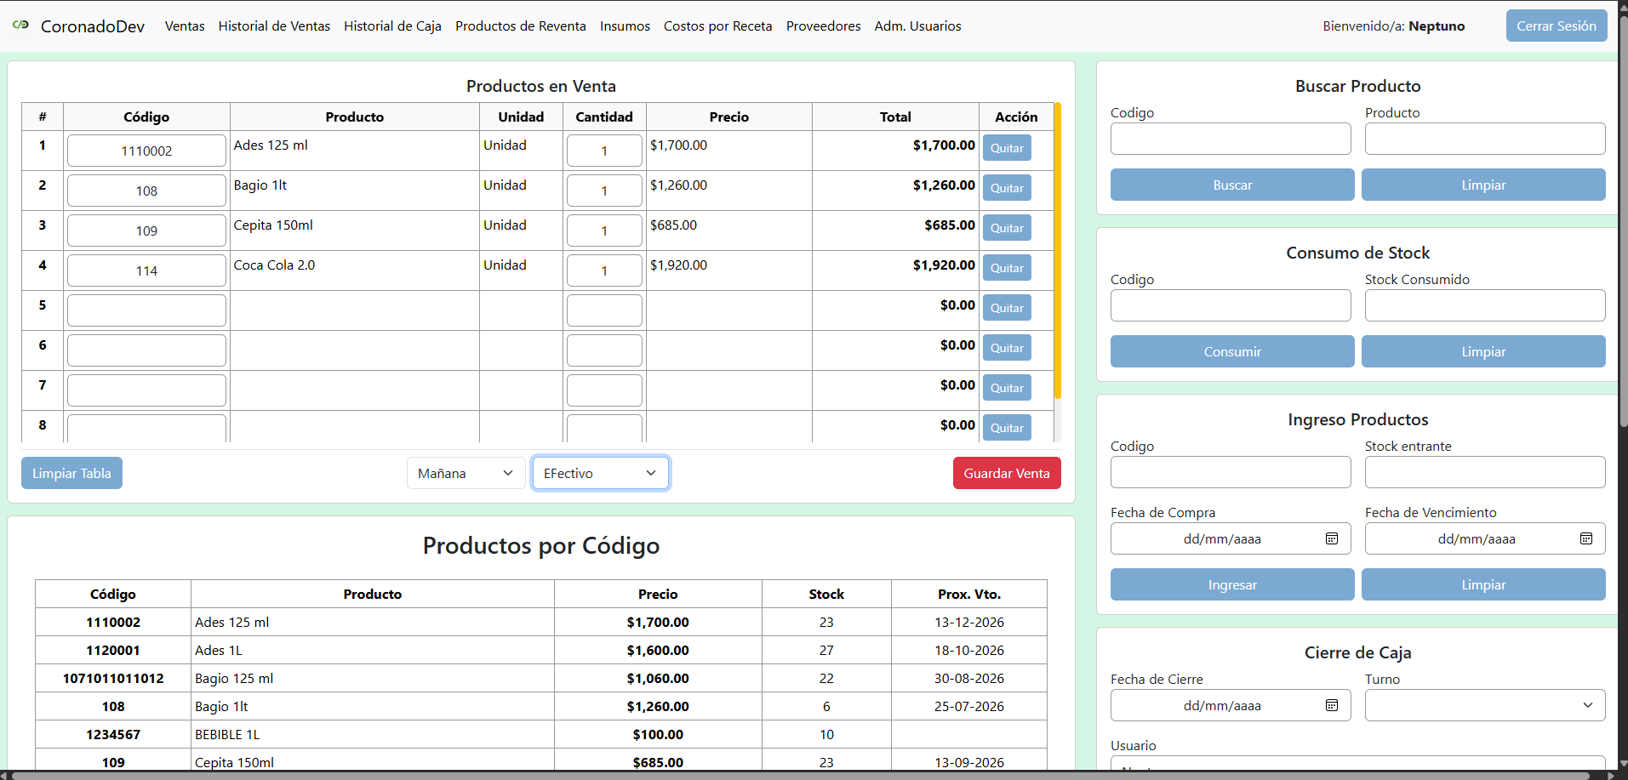The image size is (1628, 780).
Task: Open the Ventas menu item
Action: point(185,26)
